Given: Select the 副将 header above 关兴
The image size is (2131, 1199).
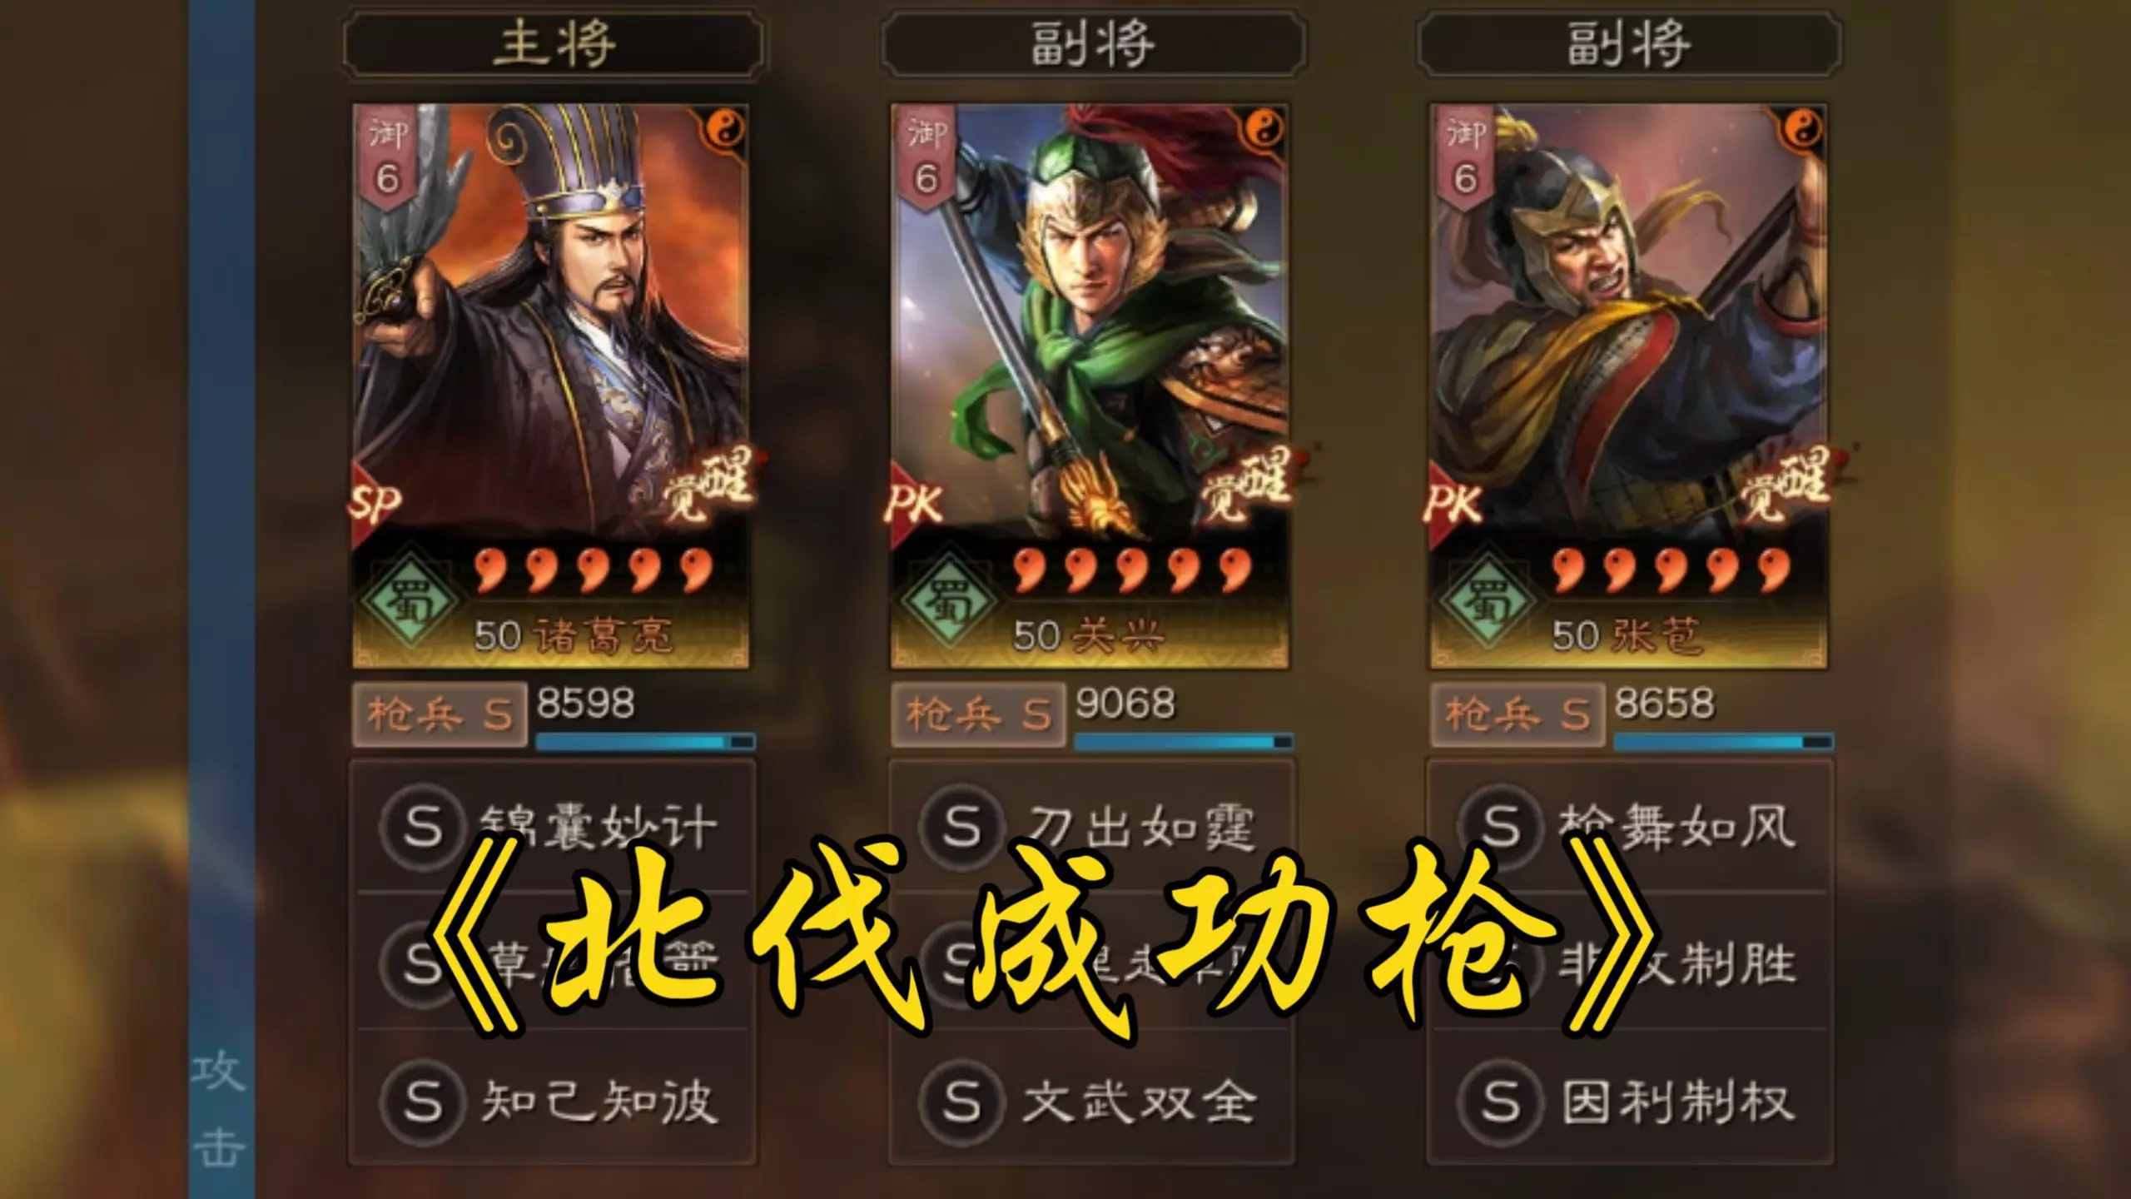Looking at the screenshot, I should click(x=1092, y=43).
